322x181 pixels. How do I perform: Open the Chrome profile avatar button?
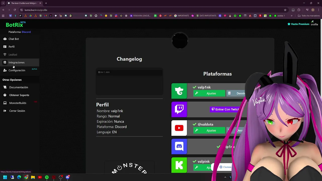313,10
